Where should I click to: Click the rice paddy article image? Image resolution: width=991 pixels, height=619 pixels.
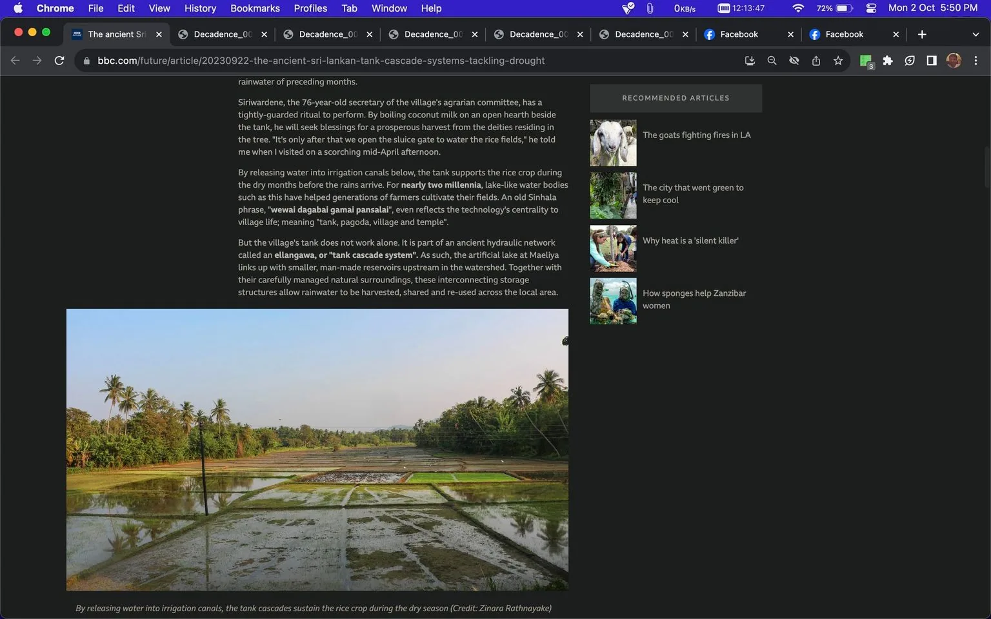317,449
